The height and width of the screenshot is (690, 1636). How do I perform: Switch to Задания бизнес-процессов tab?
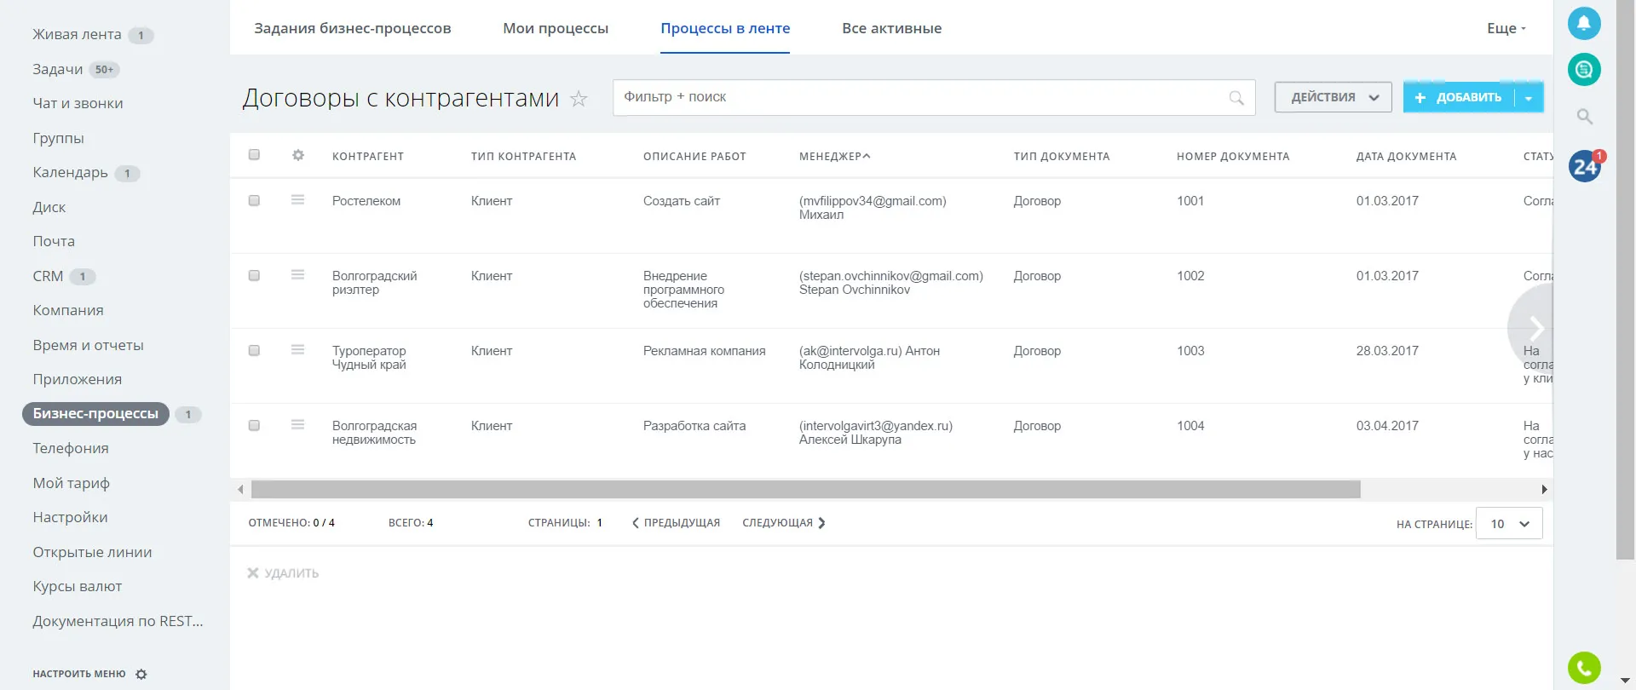click(x=353, y=28)
